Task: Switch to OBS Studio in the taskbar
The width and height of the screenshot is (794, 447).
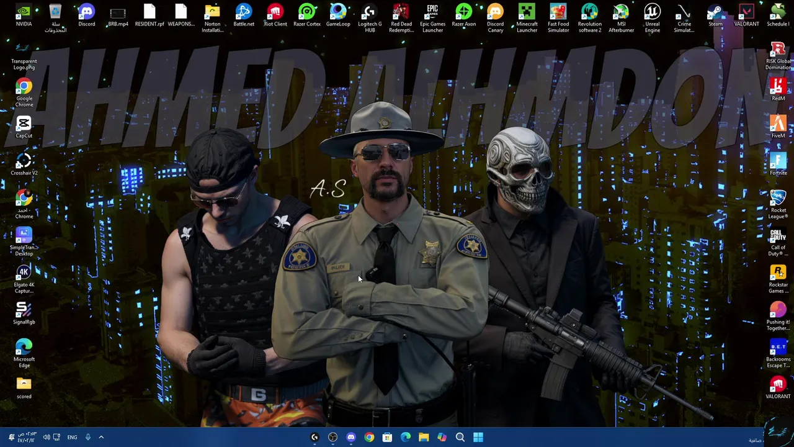Action: tap(332, 437)
